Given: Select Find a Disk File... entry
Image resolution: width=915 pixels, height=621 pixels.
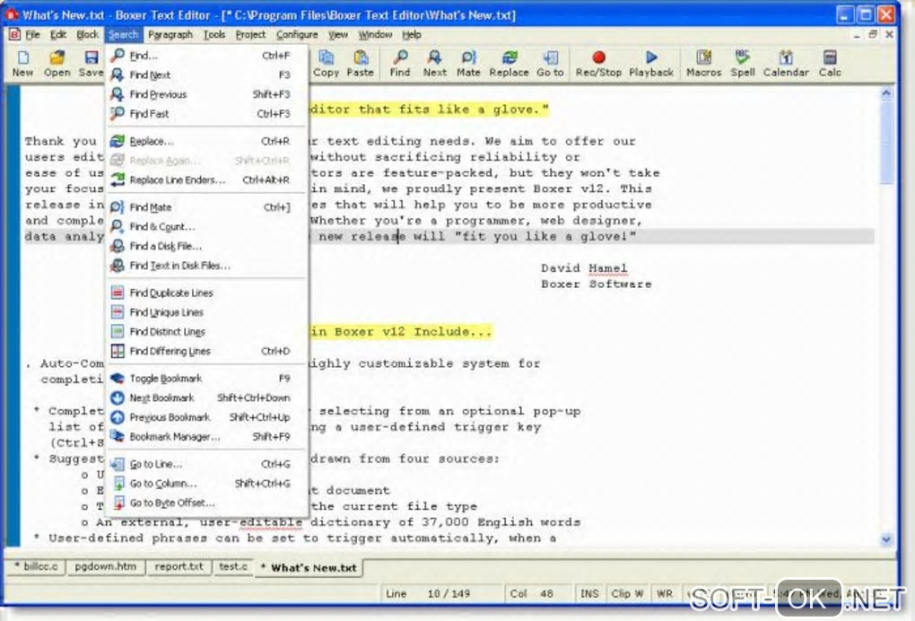Looking at the screenshot, I should click(x=207, y=246).
